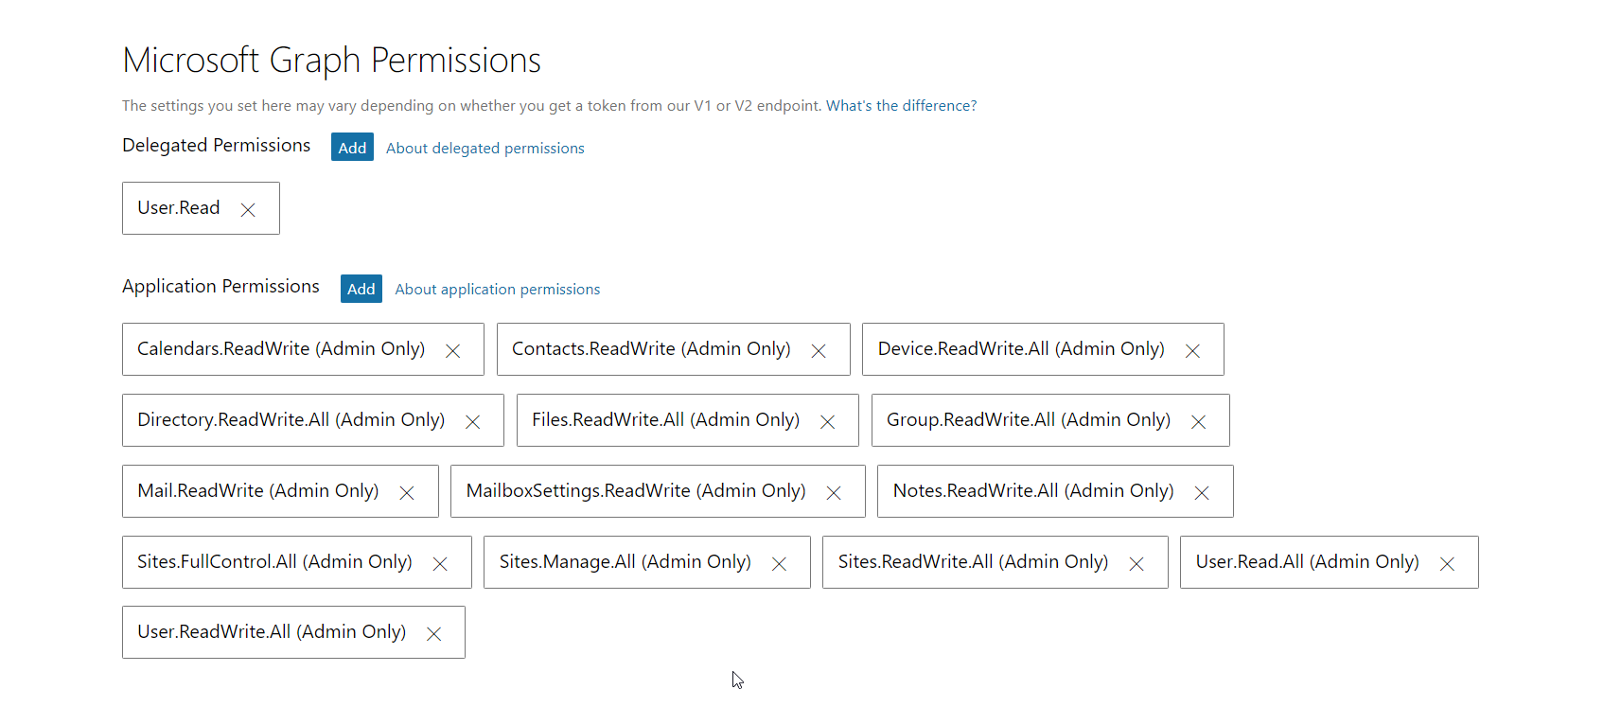Image resolution: width=1621 pixels, height=707 pixels.
Task: Delete the Sites.Manage.All permission
Action: 780,564
